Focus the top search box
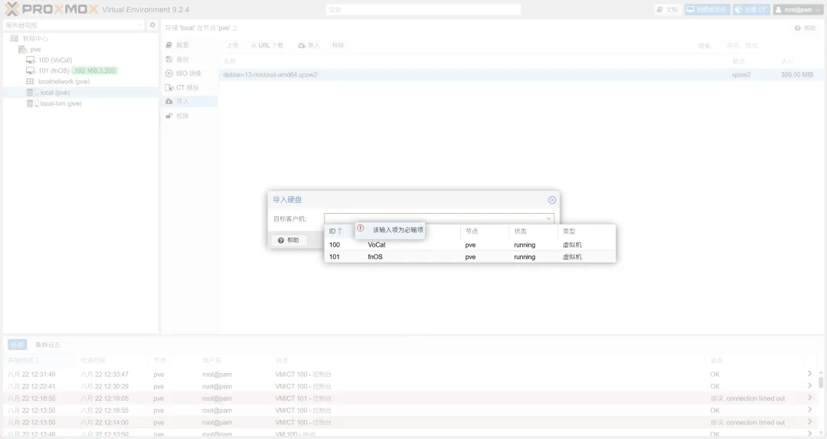 click(x=423, y=9)
